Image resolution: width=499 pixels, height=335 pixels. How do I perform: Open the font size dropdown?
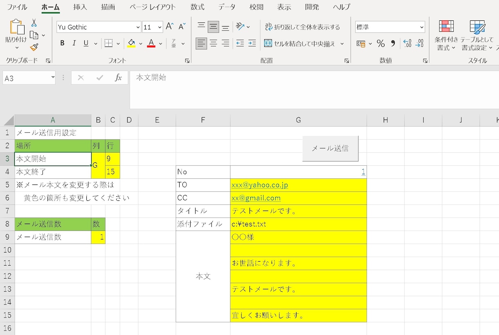160,27
